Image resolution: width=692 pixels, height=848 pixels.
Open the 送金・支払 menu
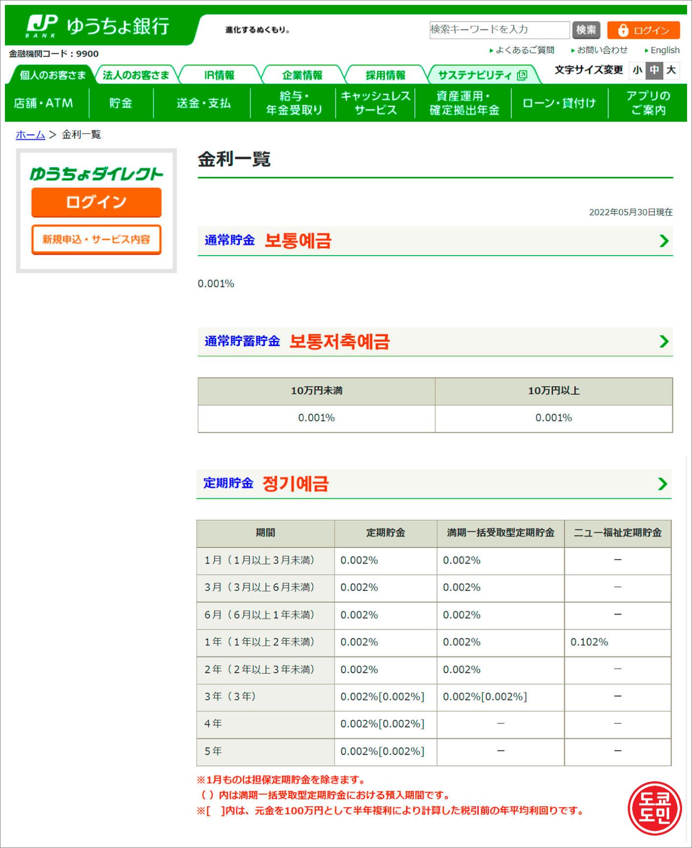click(x=203, y=103)
